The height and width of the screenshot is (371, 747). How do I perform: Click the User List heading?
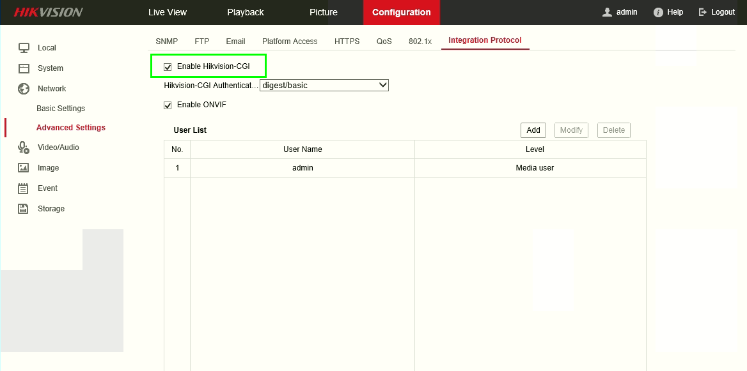(x=190, y=130)
